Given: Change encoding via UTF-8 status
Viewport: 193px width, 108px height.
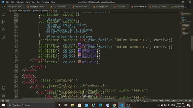Looking at the screenshot, I should click(155, 101).
